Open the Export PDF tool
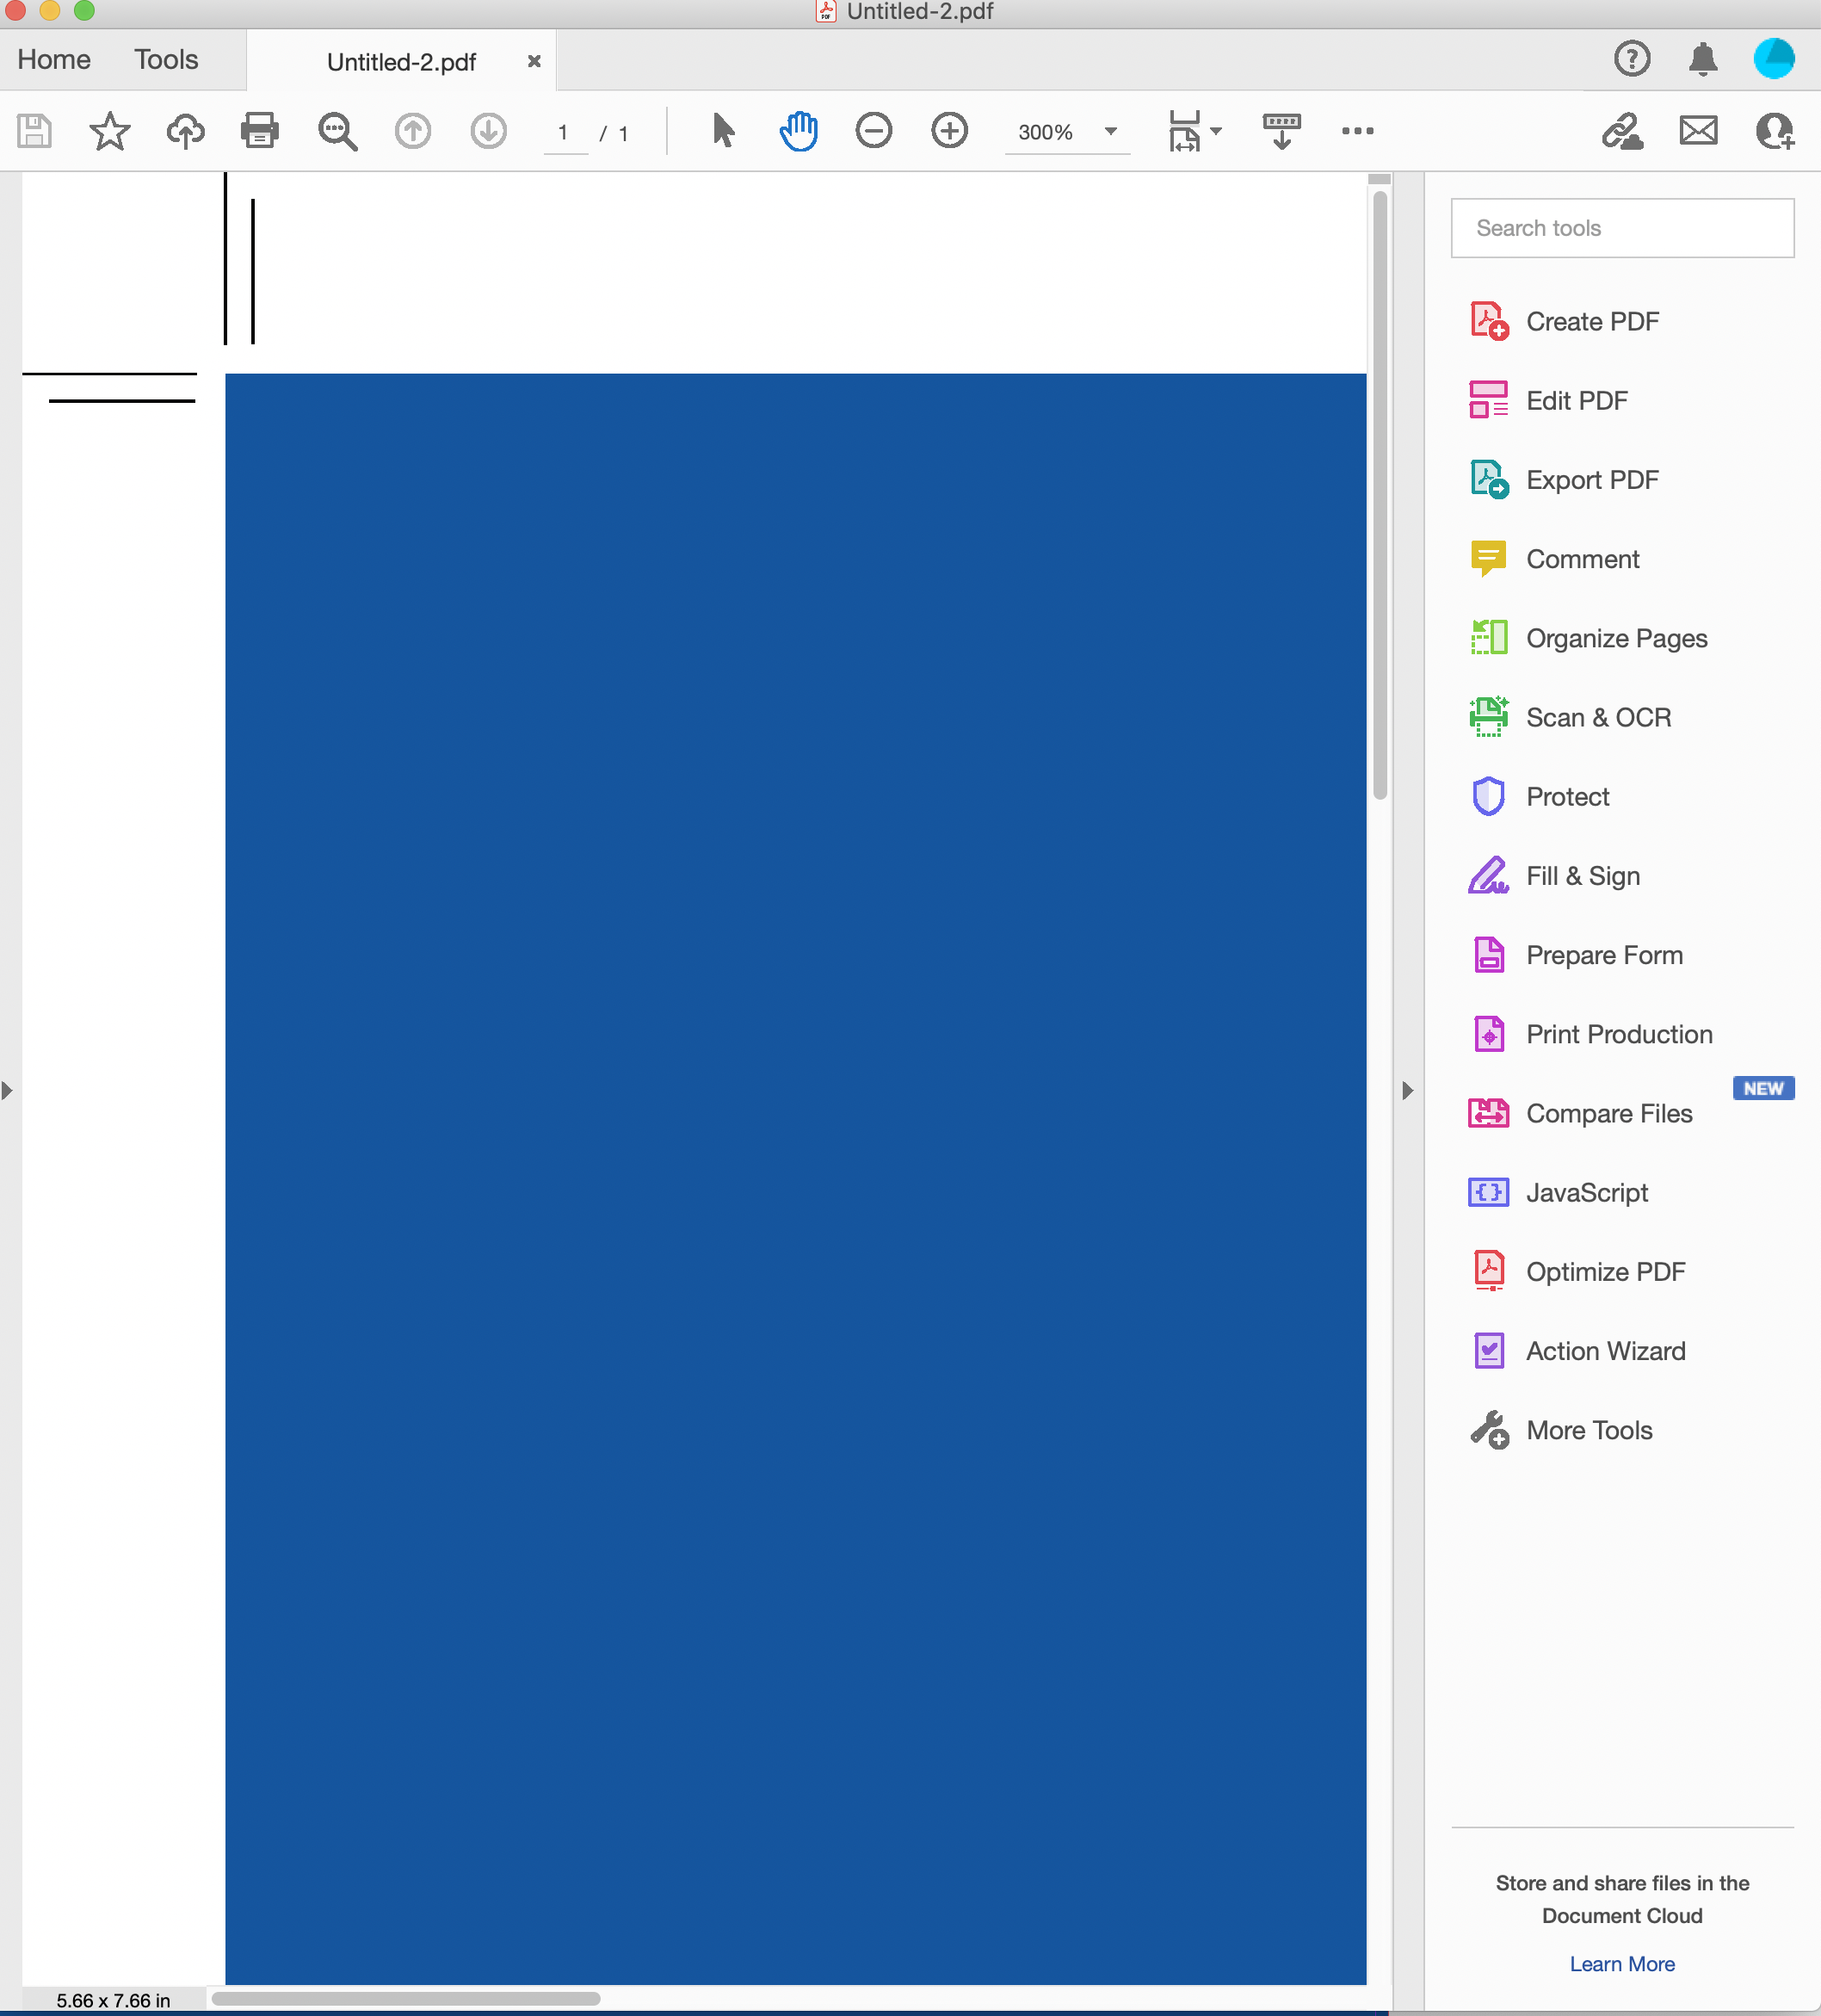 pos(1591,479)
